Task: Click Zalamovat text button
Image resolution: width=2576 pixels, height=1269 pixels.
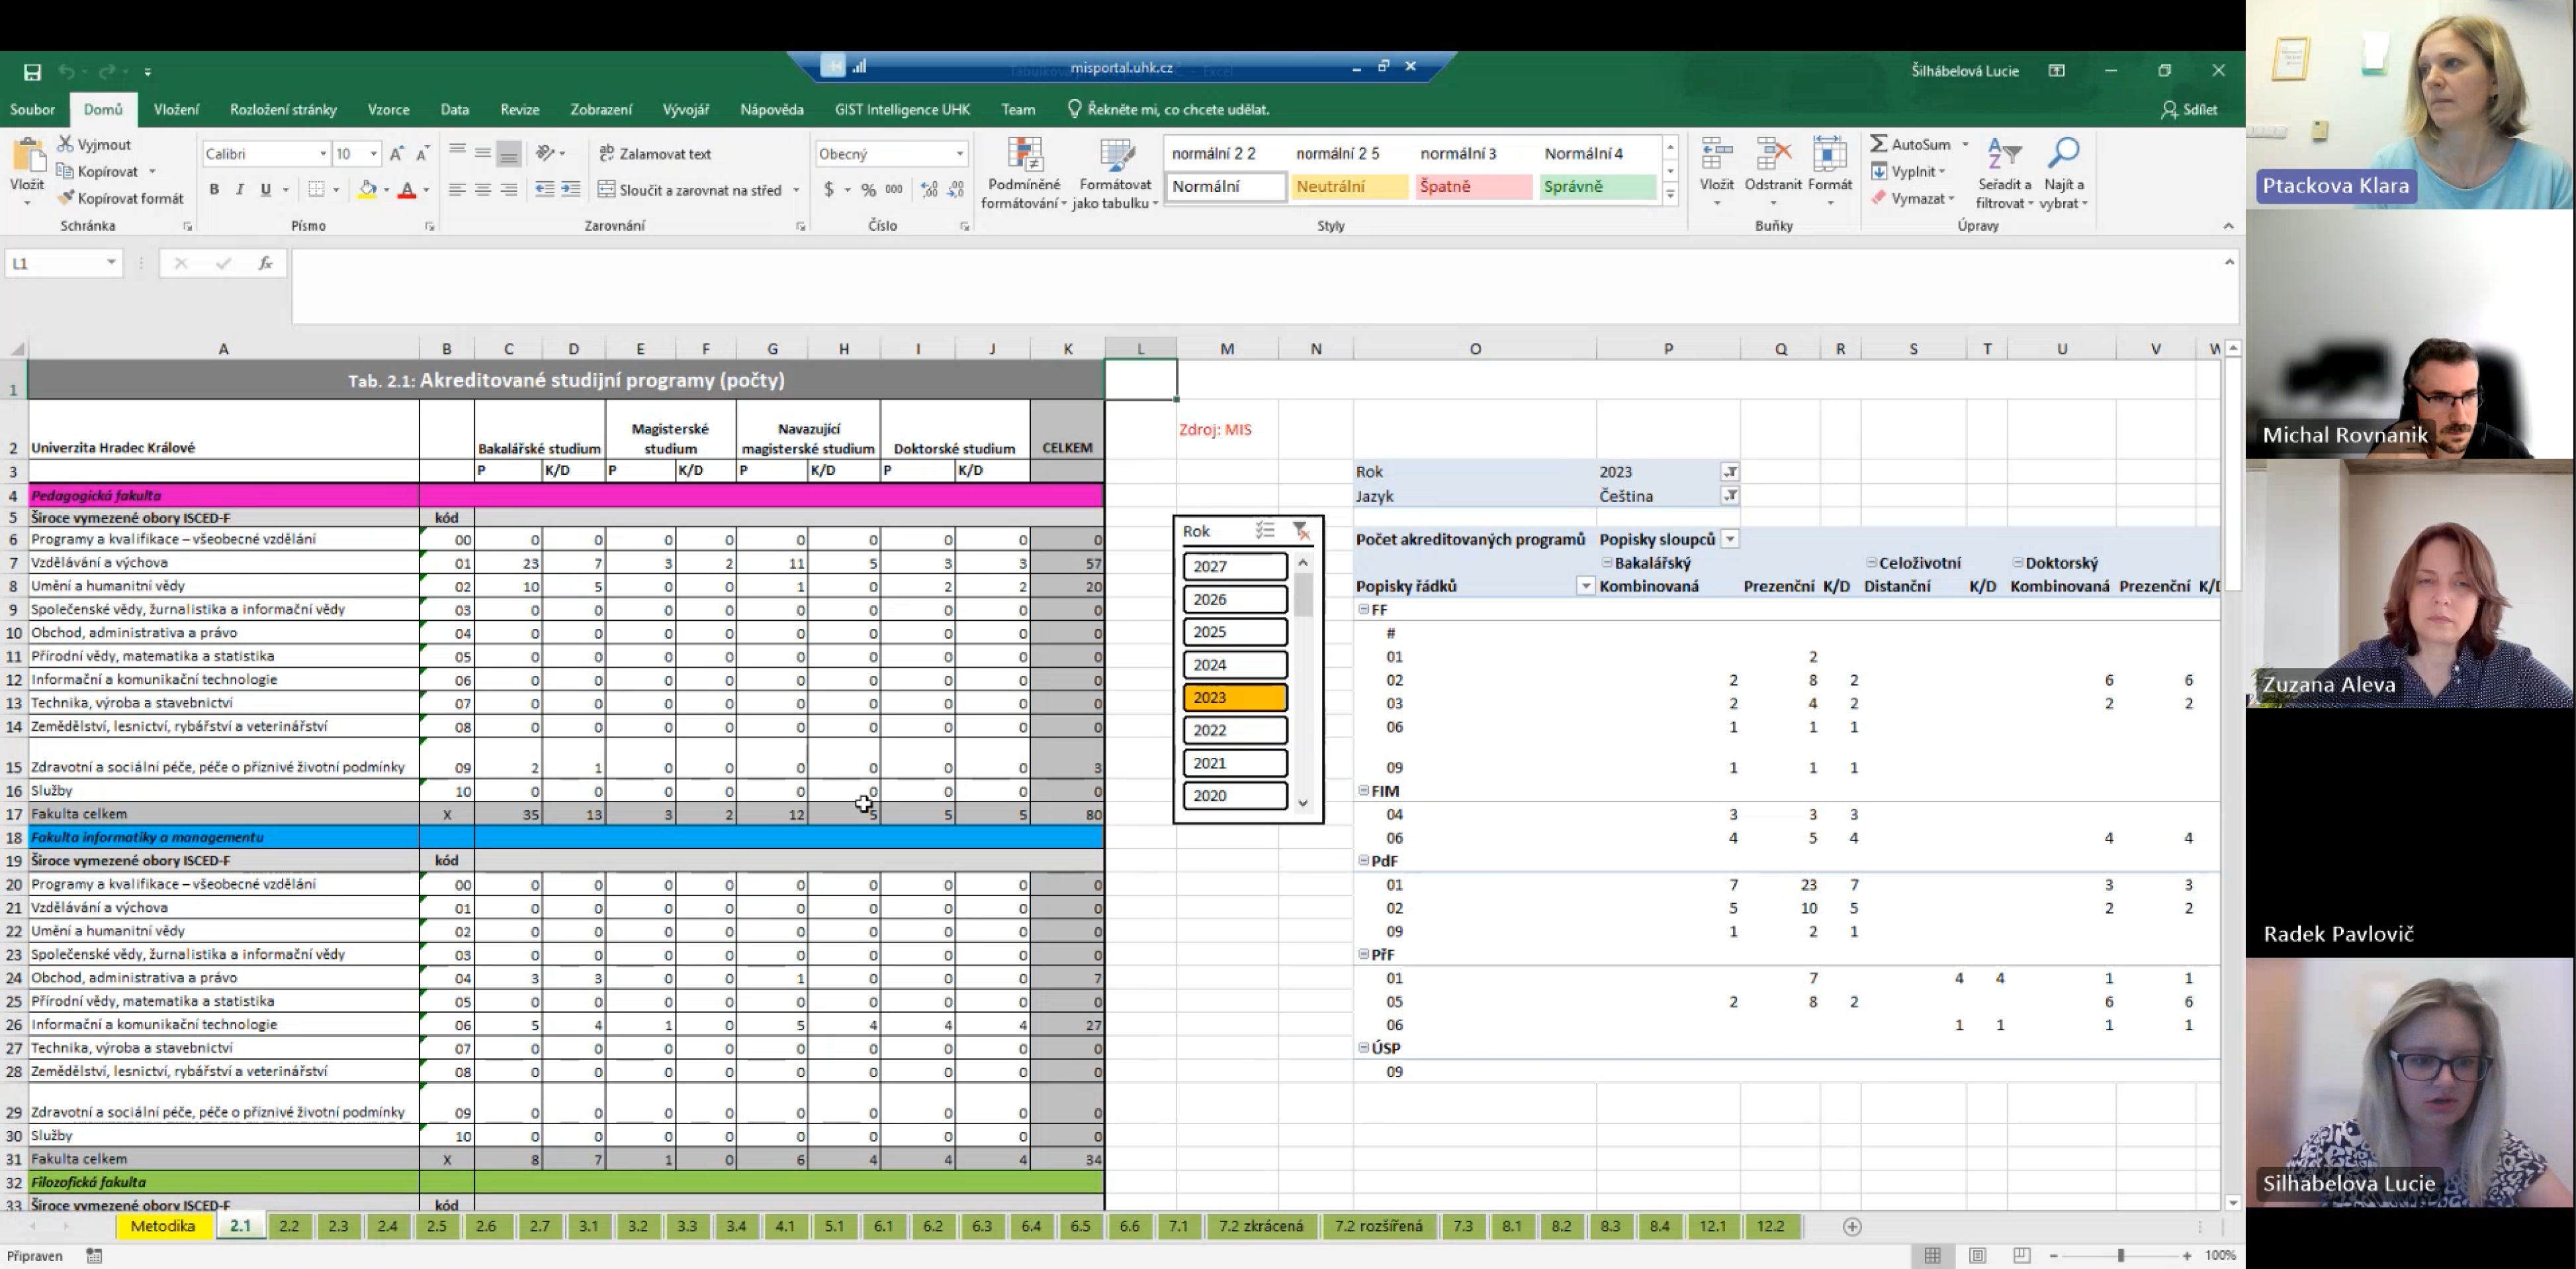Action: coord(655,154)
